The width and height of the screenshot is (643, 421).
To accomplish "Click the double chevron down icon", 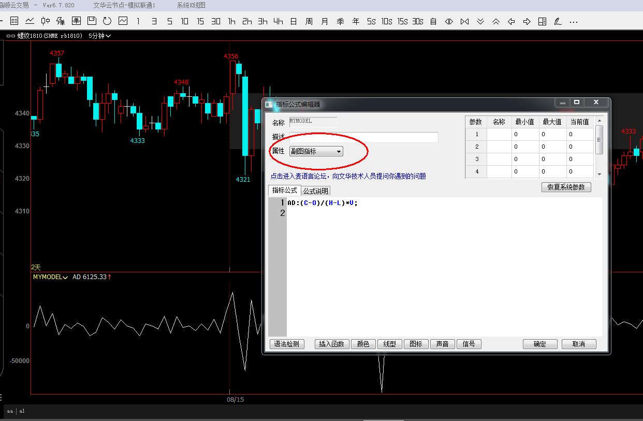I will pyautogui.click(x=480, y=21).
